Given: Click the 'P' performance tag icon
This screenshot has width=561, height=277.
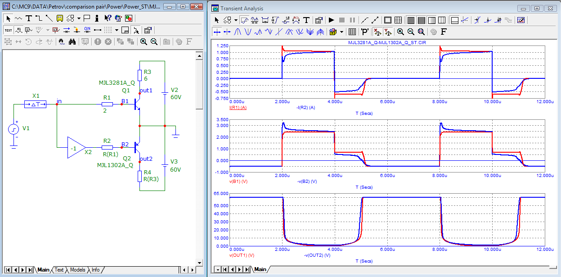Looking at the screenshot, I should click(365, 32).
